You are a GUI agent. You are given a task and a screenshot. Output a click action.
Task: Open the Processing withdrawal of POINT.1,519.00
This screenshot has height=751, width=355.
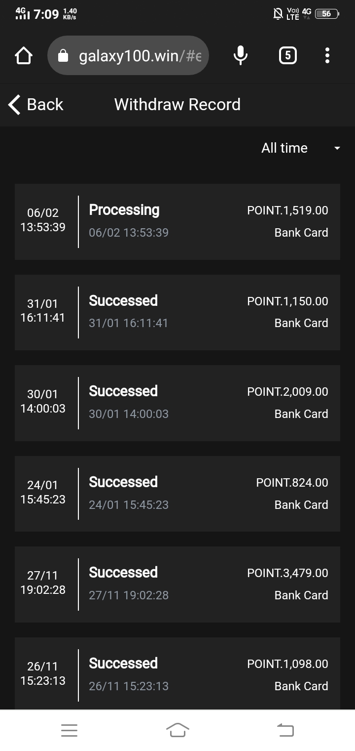coord(177,222)
